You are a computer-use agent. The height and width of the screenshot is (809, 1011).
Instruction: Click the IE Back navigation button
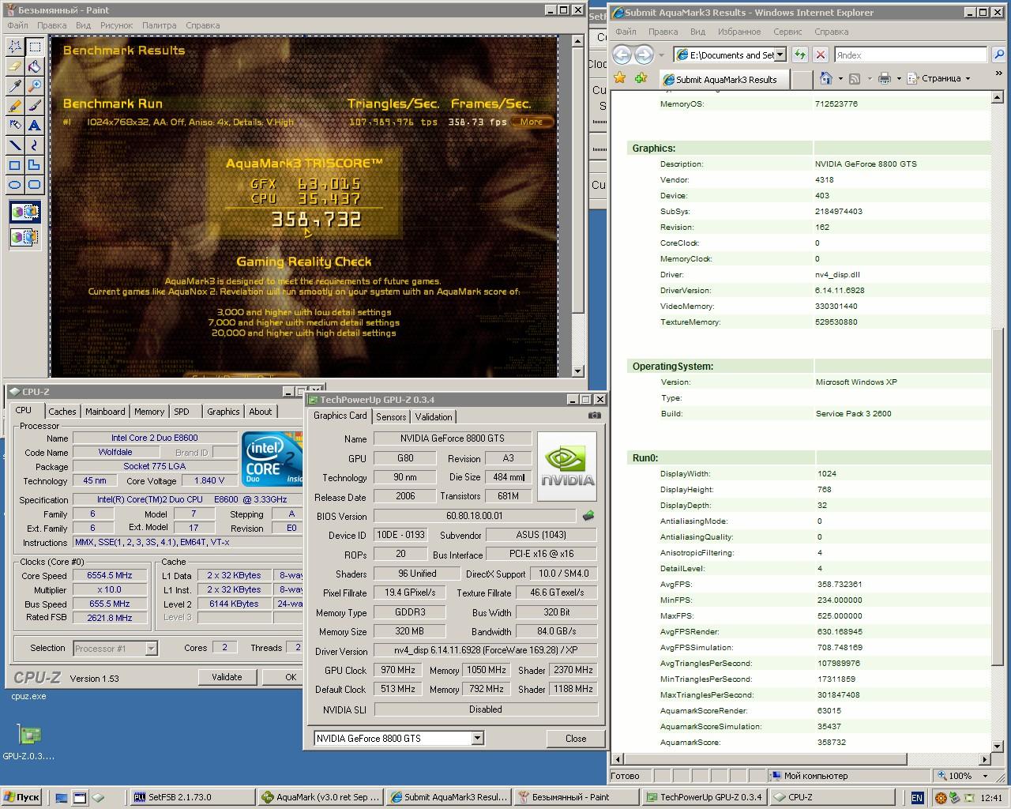pyautogui.click(x=622, y=55)
